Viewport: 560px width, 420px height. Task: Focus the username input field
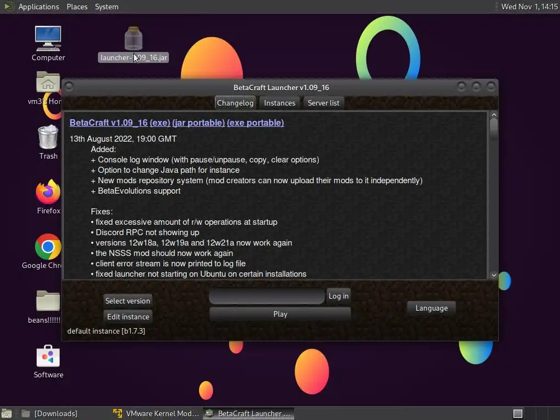[x=266, y=296]
